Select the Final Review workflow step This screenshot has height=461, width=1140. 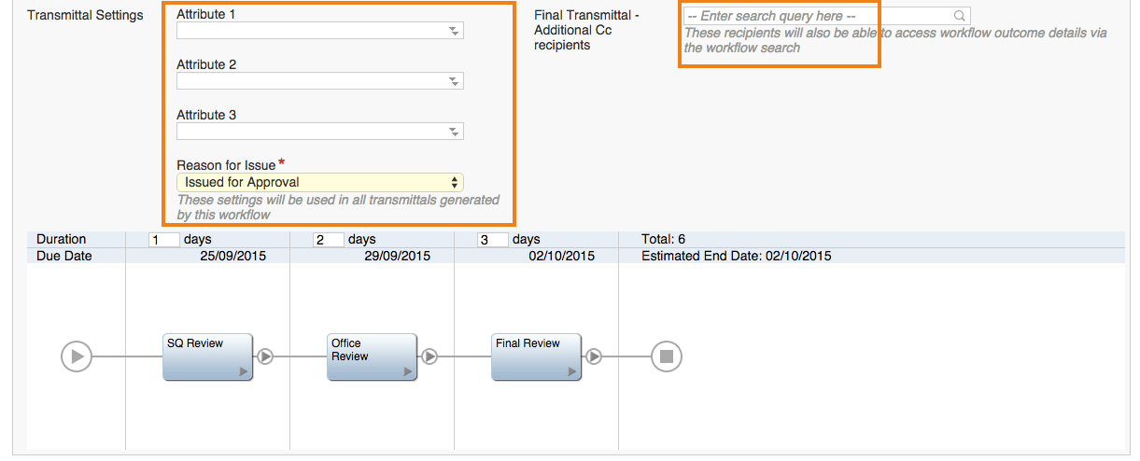tap(536, 356)
